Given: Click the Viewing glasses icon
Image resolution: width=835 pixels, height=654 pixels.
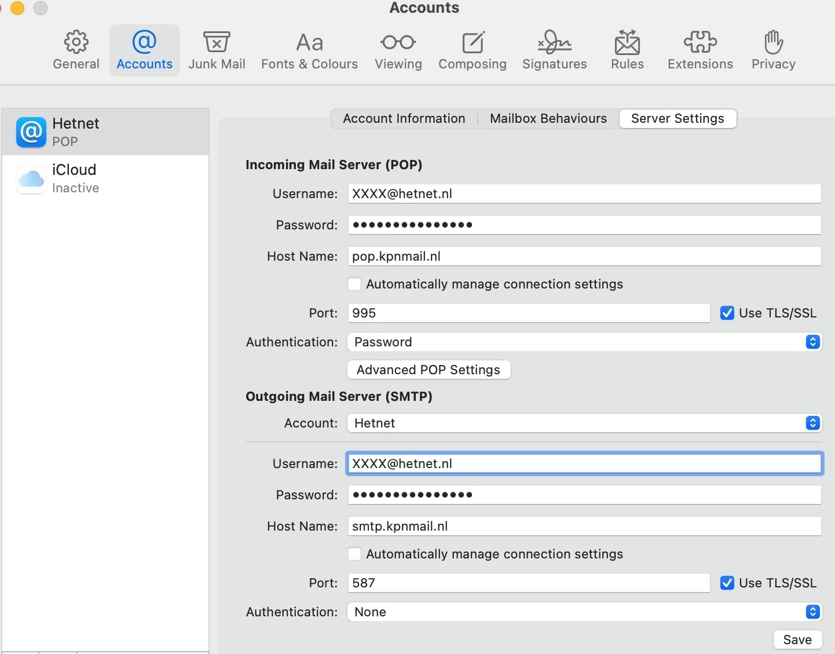Looking at the screenshot, I should click(398, 42).
